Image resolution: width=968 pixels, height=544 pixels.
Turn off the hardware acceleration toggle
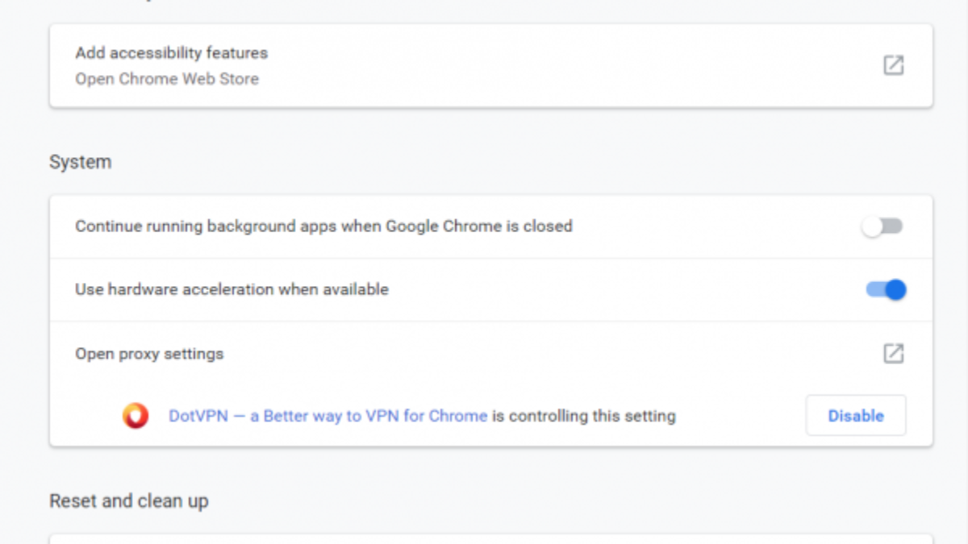tap(886, 289)
